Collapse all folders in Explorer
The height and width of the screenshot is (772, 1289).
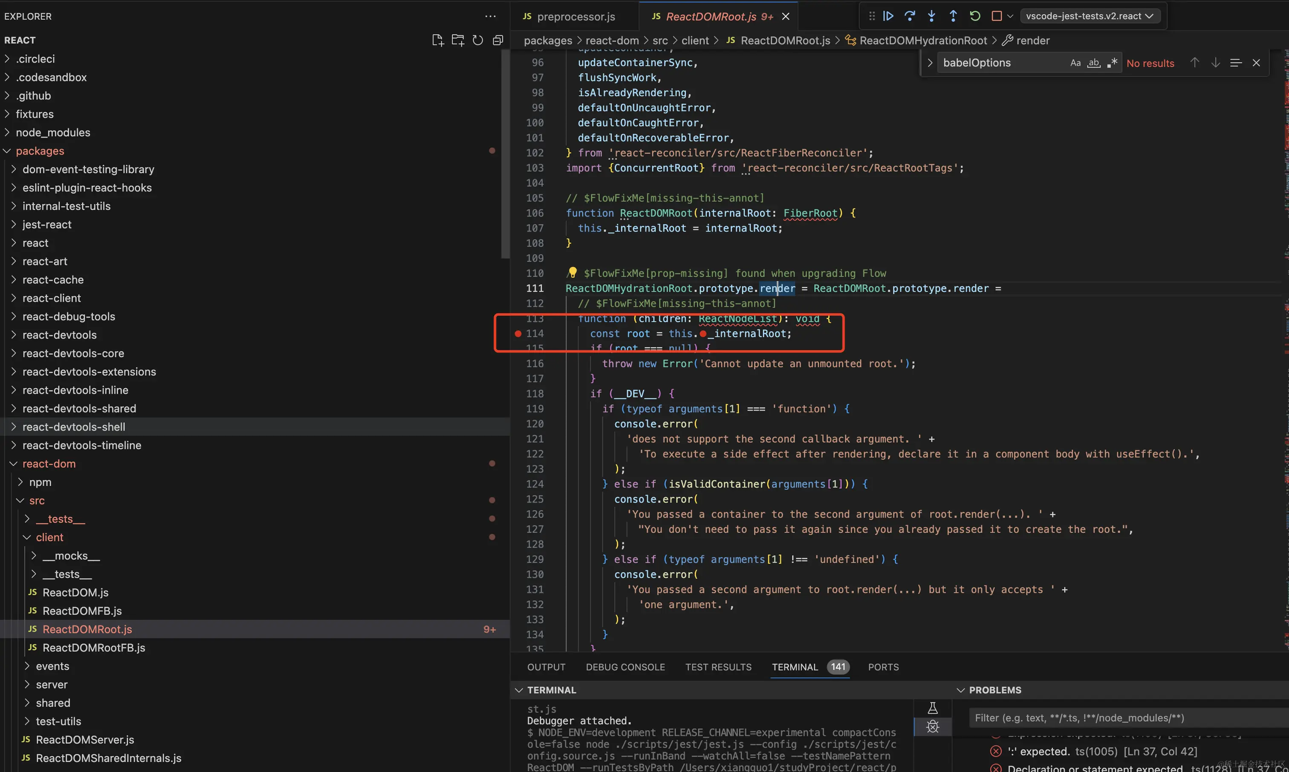pyautogui.click(x=498, y=40)
